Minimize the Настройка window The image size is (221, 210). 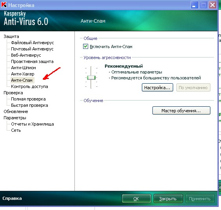click(194, 5)
